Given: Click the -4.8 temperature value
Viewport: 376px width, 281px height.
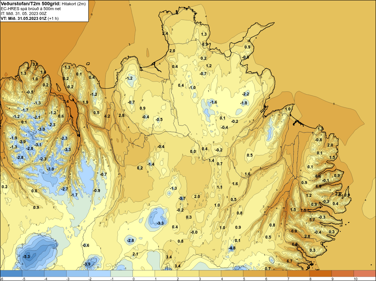Looking at the screenshot, I should click(x=232, y=248).
